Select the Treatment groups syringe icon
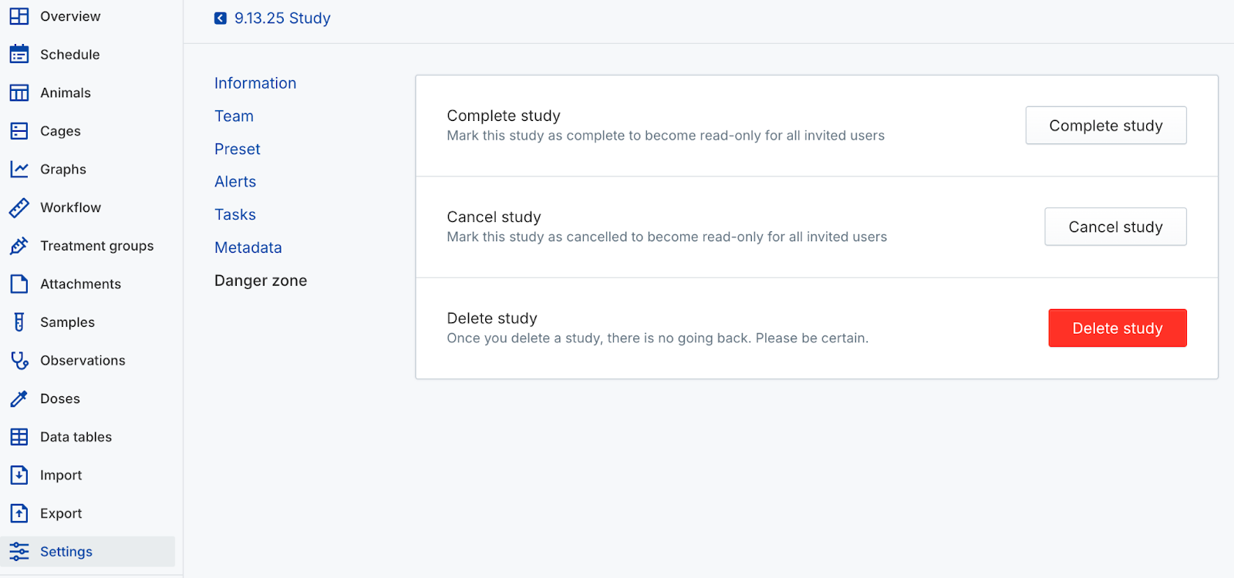This screenshot has width=1234, height=578. 19,246
